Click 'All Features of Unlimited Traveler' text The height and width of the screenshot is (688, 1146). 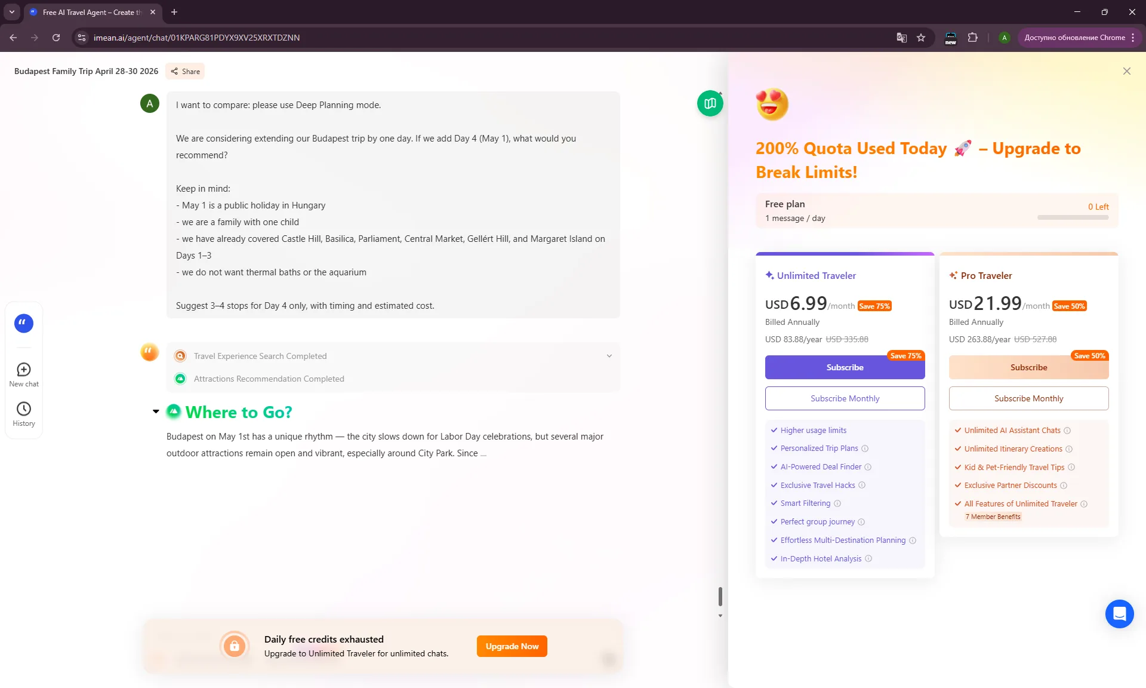point(1021,503)
